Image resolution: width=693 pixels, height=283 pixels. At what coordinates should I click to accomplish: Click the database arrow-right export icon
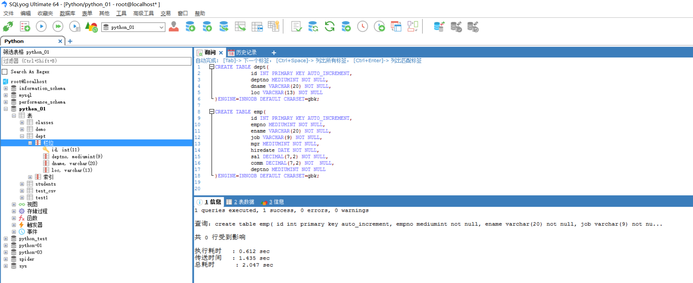click(x=346, y=27)
